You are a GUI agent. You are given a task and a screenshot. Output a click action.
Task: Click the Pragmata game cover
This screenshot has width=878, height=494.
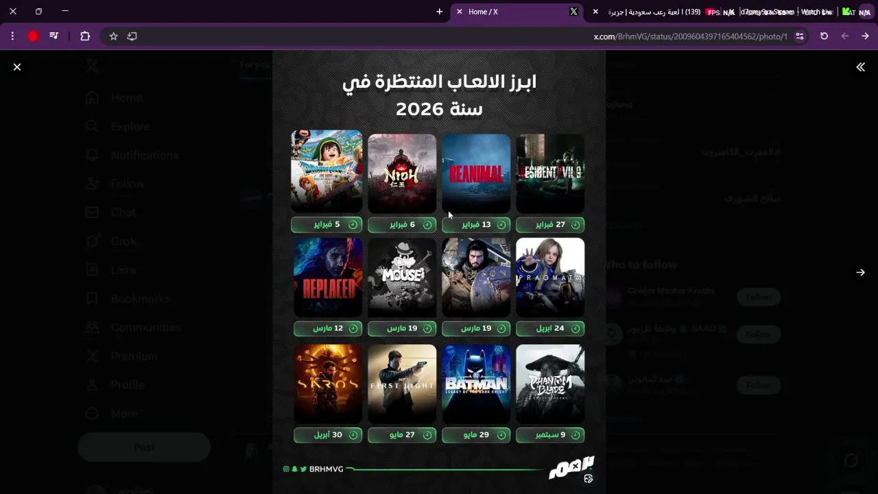pos(550,277)
